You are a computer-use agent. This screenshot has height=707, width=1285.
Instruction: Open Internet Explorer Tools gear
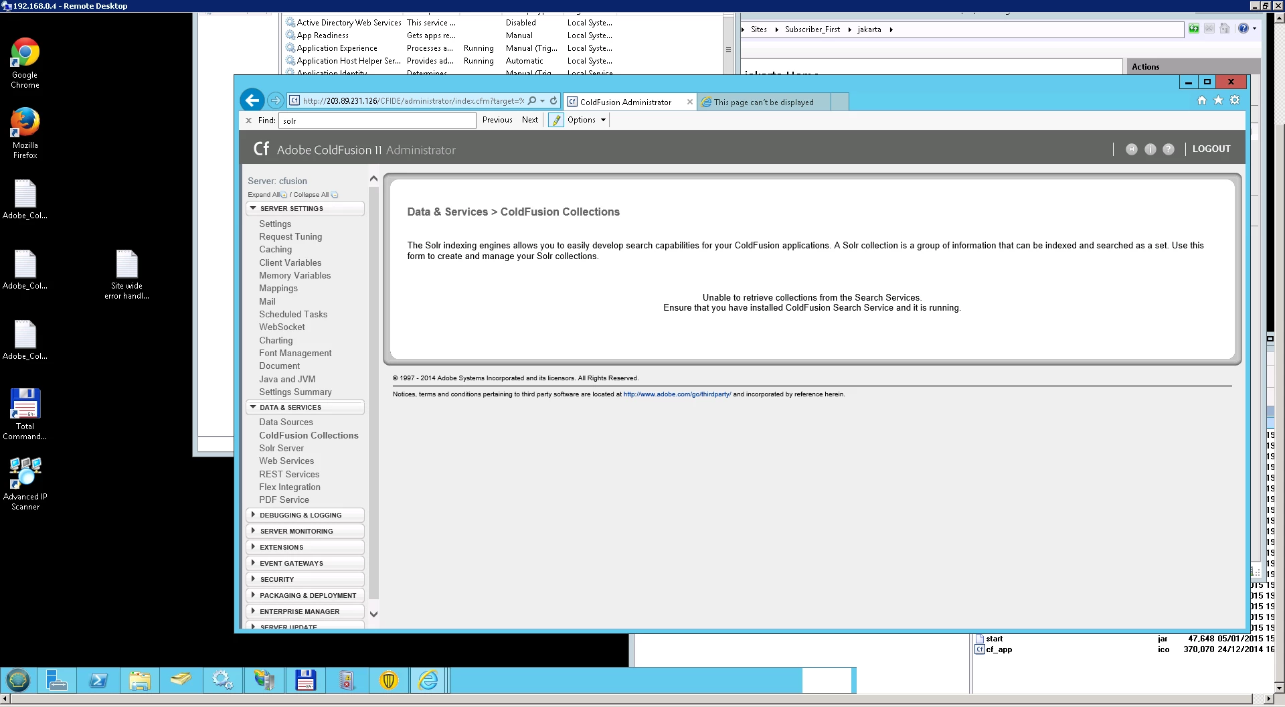click(1235, 100)
